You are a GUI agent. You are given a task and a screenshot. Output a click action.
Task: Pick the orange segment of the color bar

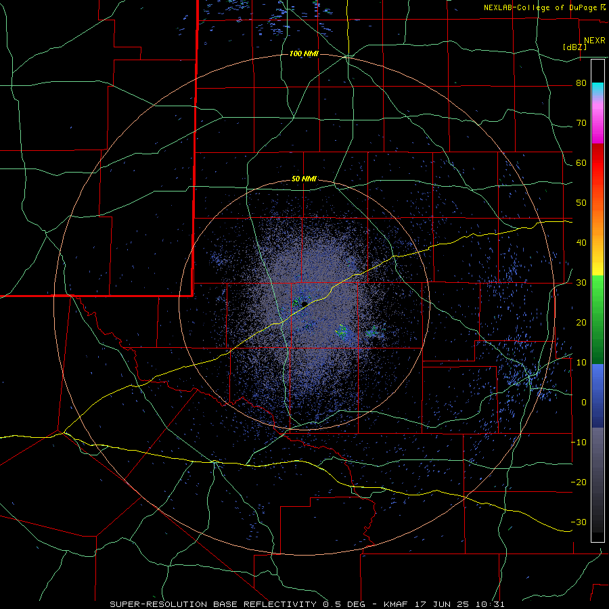tap(597, 222)
